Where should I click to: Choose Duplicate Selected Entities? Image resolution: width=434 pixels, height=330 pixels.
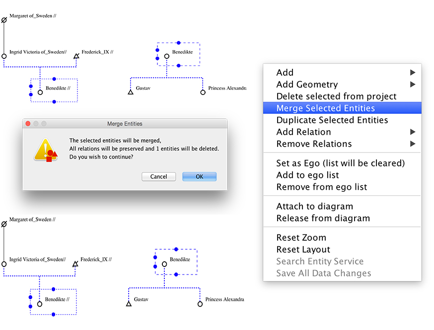[x=342, y=120]
